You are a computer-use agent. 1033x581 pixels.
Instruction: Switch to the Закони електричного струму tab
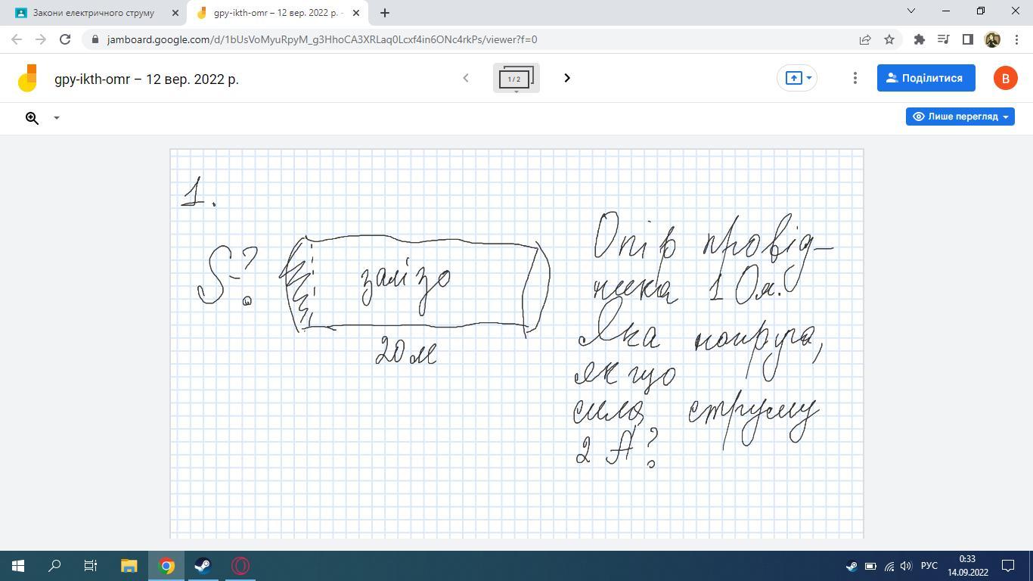(95, 13)
